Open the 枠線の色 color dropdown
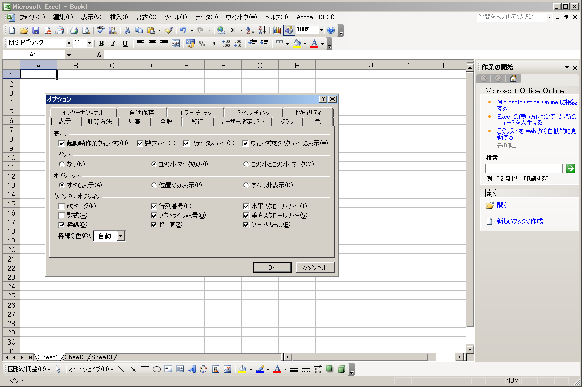Image resolution: width=582 pixels, height=387 pixels. [x=121, y=236]
